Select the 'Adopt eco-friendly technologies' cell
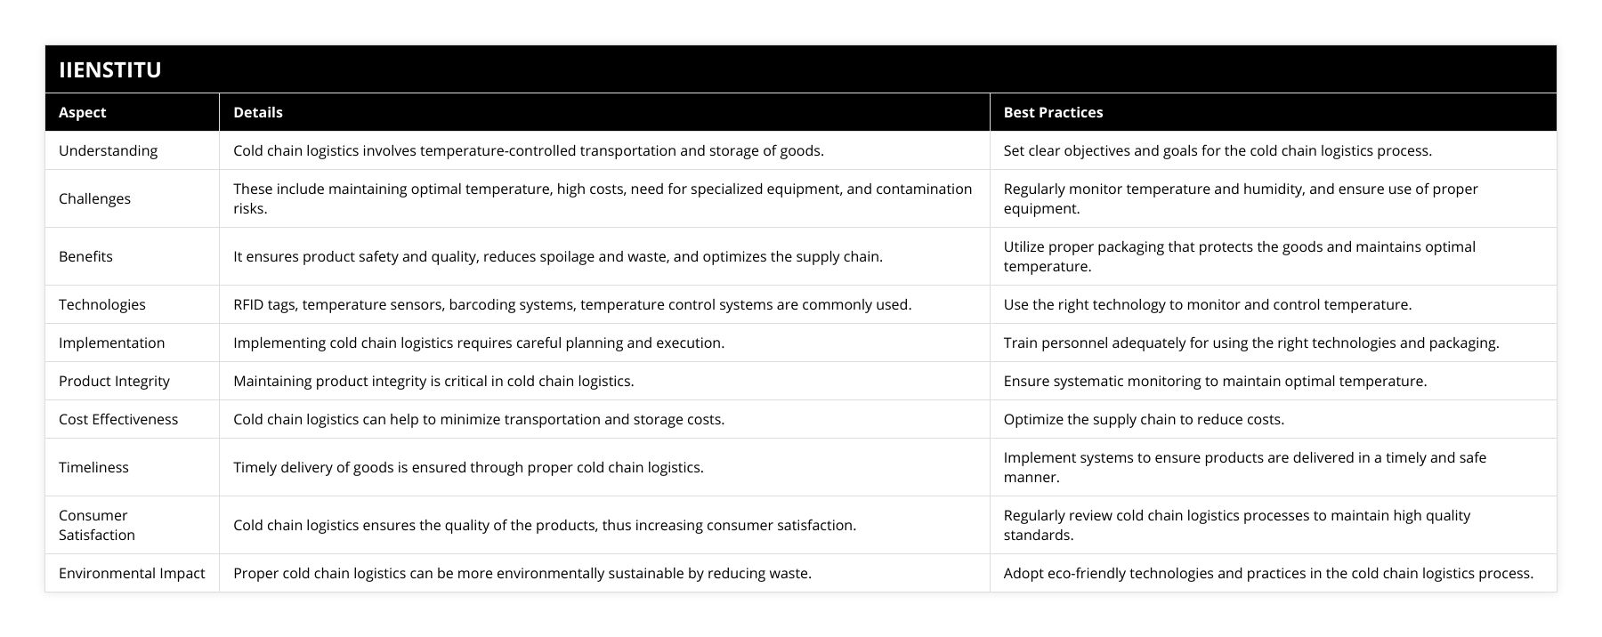The image size is (1602, 637). pos(1268,573)
